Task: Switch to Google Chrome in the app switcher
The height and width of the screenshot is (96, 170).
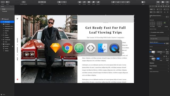Action: [x=67, y=48]
